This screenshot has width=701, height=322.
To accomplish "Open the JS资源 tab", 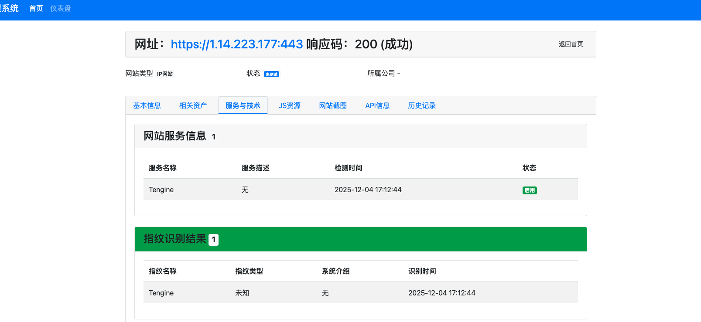I will pos(290,105).
